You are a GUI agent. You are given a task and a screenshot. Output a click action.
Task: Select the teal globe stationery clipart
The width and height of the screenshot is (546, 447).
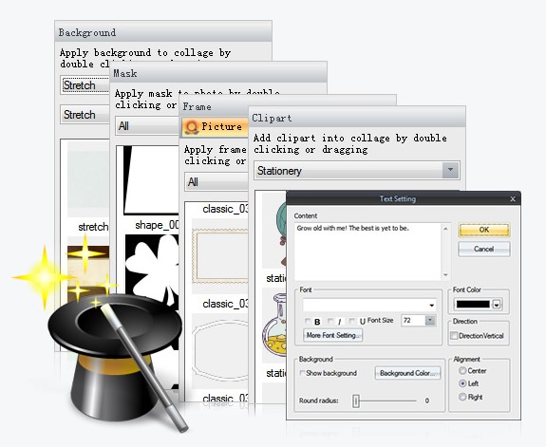point(274,232)
